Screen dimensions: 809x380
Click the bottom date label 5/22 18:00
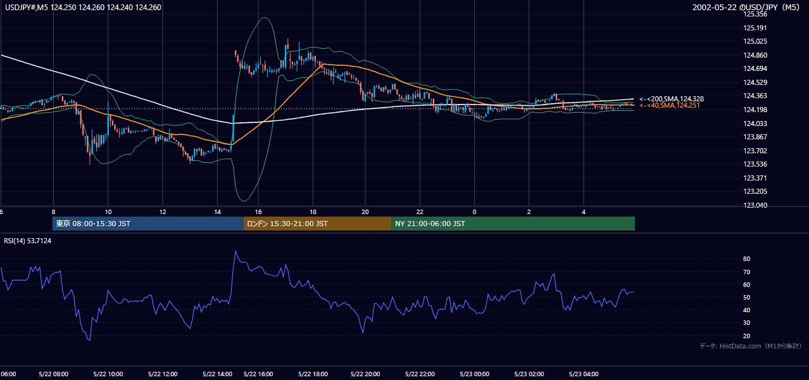pyautogui.click(x=313, y=374)
